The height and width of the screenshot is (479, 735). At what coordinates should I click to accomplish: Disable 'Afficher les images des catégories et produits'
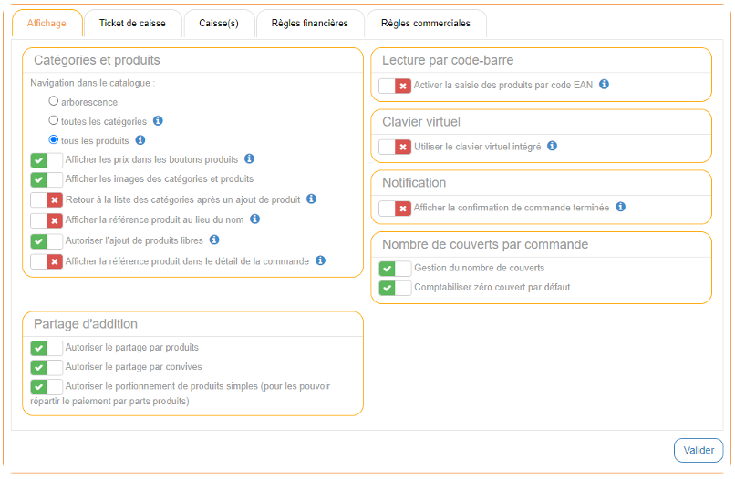point(47,179)
